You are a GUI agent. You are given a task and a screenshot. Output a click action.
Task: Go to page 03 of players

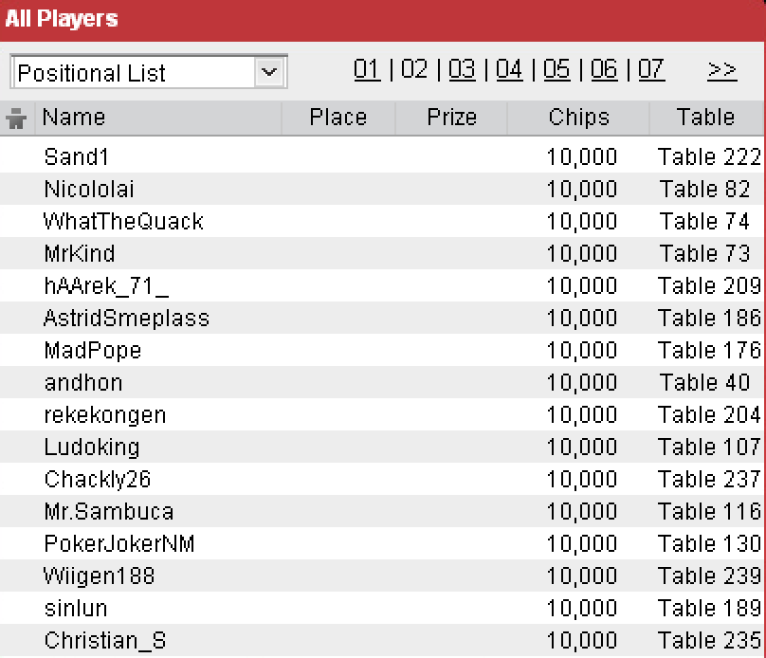462,70
